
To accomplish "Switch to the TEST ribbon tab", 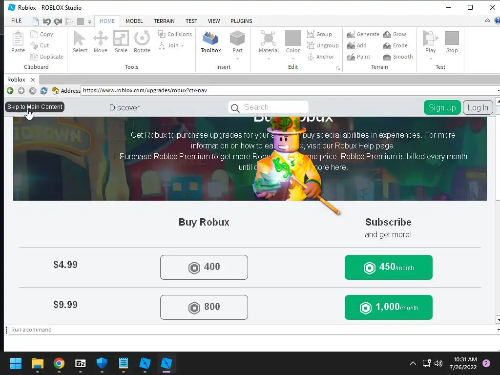I will point(191,21).
